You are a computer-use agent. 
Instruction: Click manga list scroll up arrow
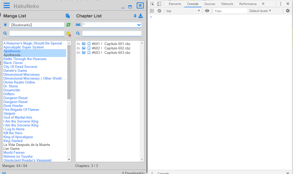69,43
